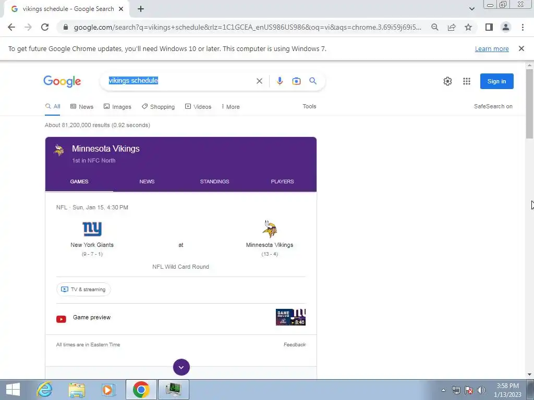The image size is (534, 400).
Task: Go back to previous page
Action: pos(11,27)
